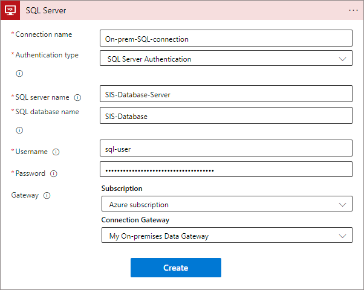Open the Azure subscription dropdown
This screenshot has width=364, height=290.
pyautogui.click(x=227, y=204)
